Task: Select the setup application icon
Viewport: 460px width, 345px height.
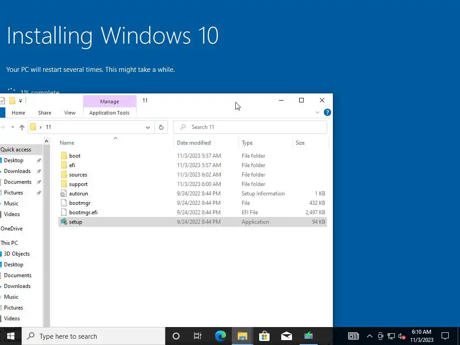Action: 64,221
